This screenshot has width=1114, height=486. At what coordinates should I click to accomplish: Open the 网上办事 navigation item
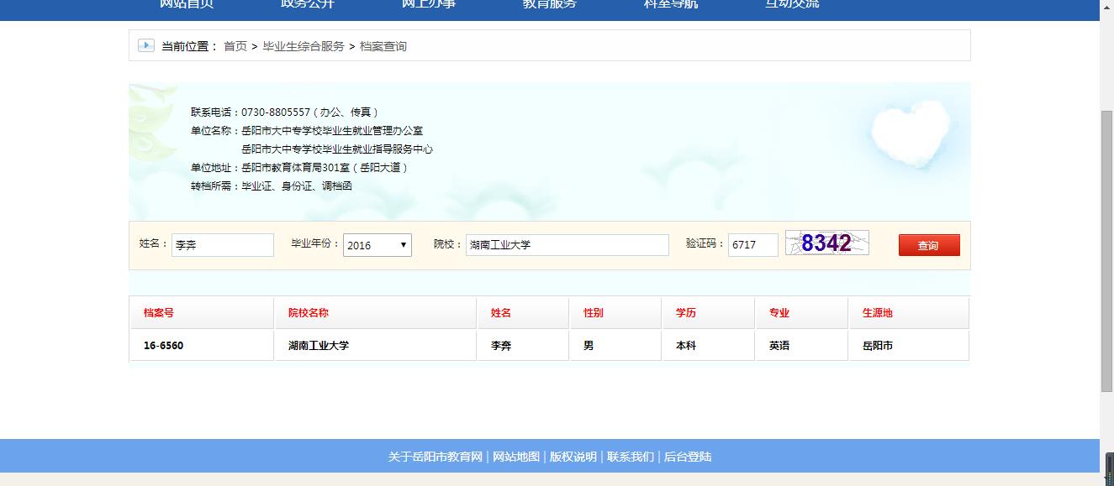pos(429,4)
